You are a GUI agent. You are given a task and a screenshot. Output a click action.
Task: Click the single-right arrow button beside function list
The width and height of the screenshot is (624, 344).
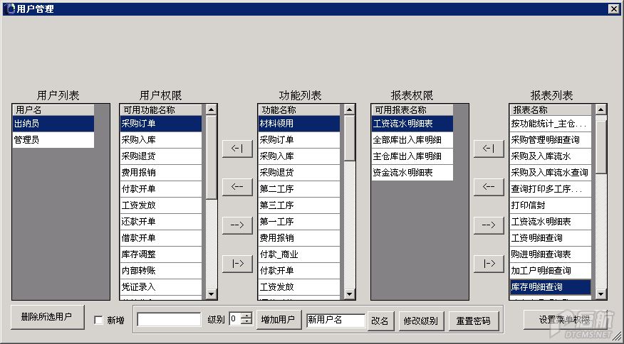(x=237, y=225)
